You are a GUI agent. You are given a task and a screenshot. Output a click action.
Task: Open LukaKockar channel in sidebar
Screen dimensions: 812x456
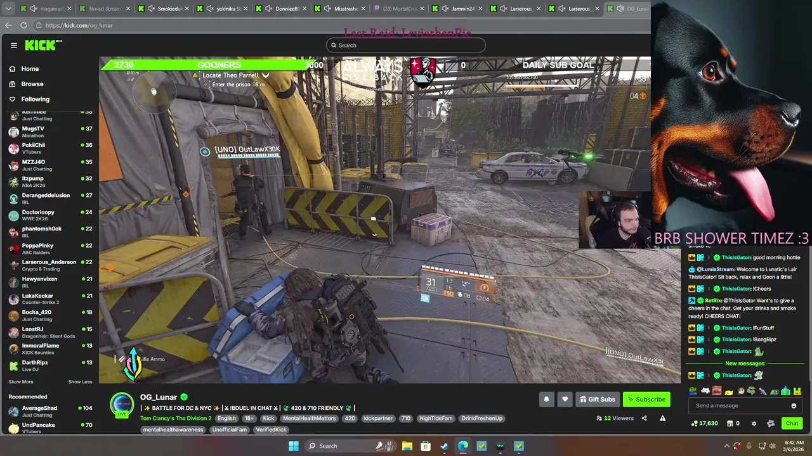point(49,299)
